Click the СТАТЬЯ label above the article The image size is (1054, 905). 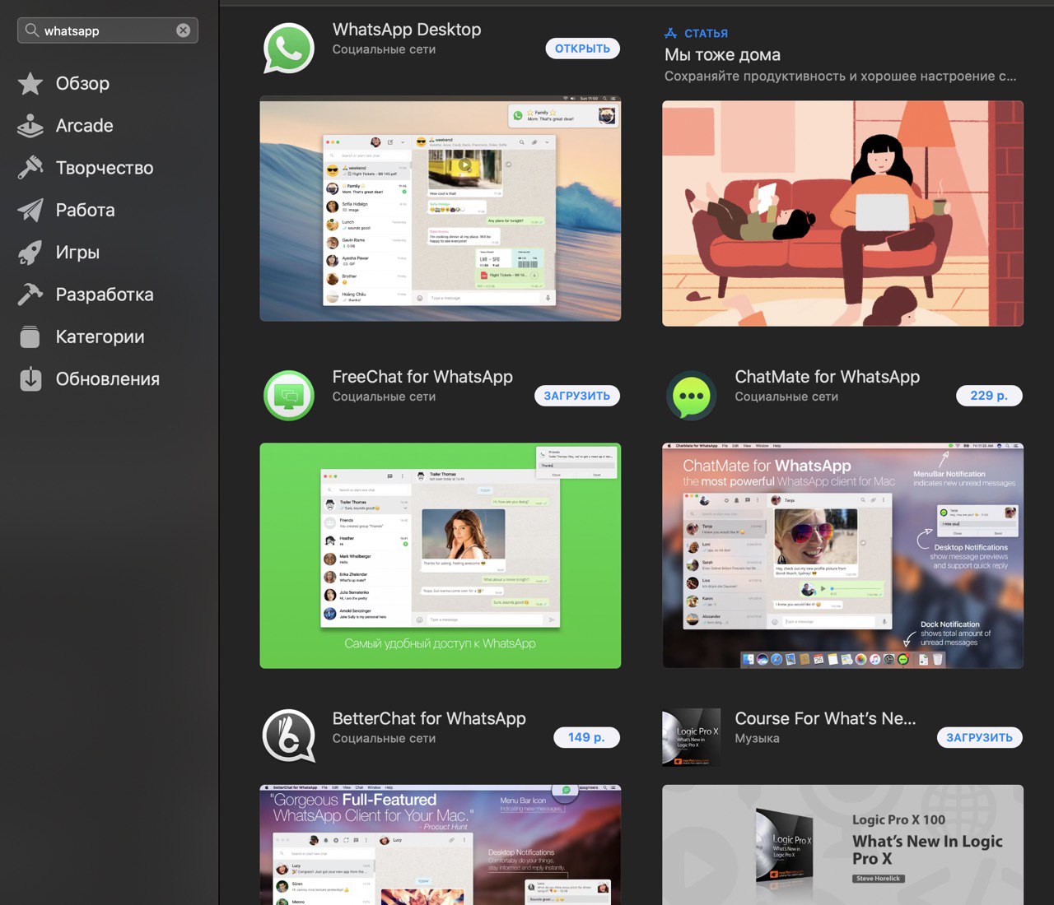pos(706,34)
